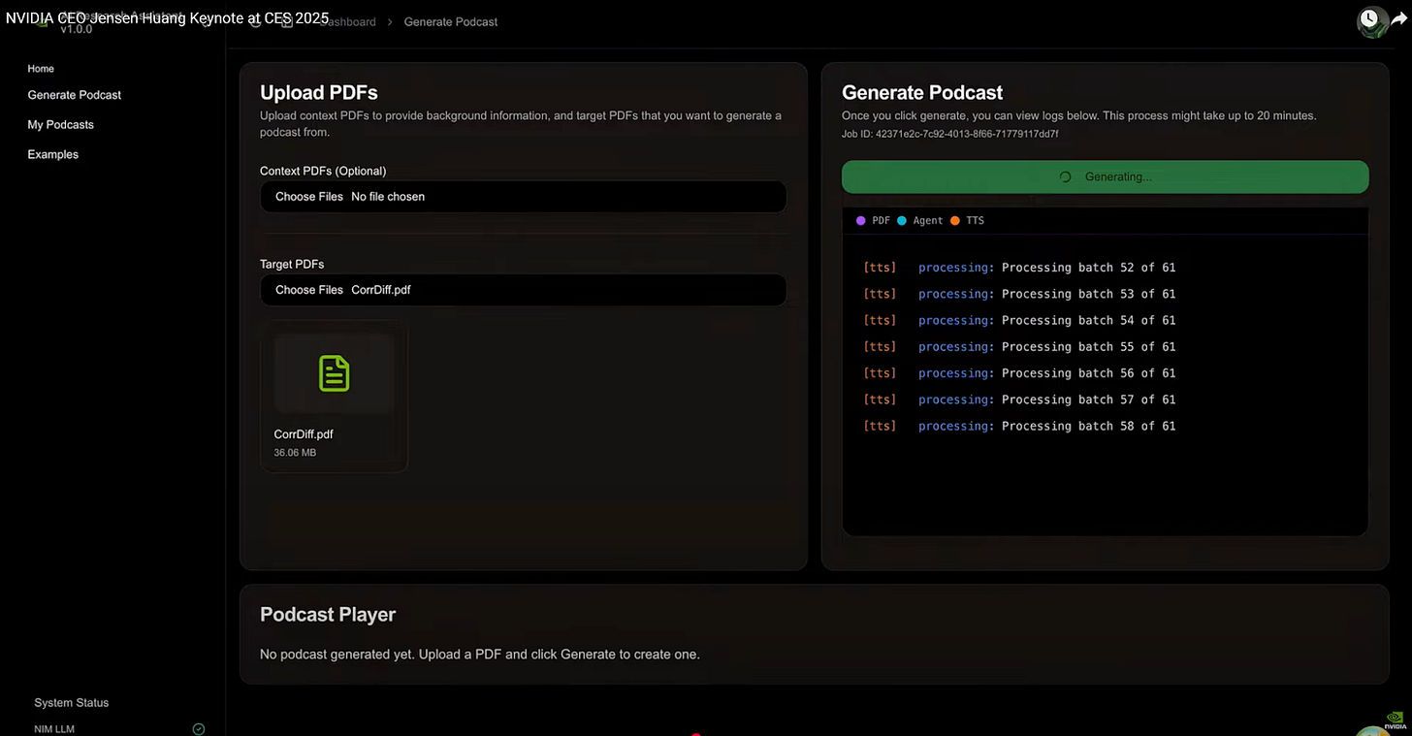Image resolution: width=1412 pixels, height=736 pixels.
Task: Select the Job ID text
Action: pos(949,134)
